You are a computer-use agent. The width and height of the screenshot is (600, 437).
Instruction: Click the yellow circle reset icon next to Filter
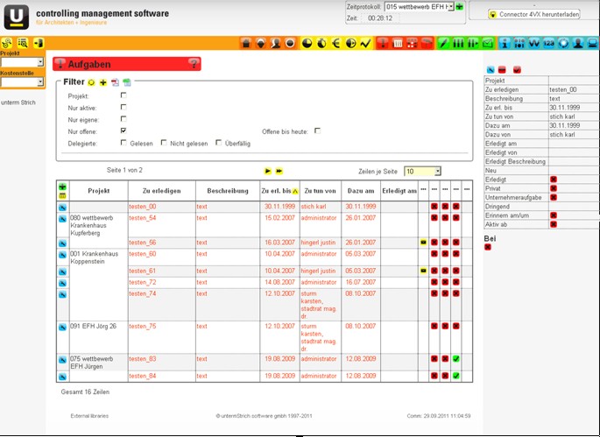(x=91, y=82)
